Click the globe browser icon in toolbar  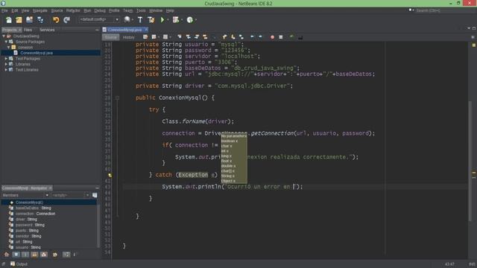click(127, 20)
